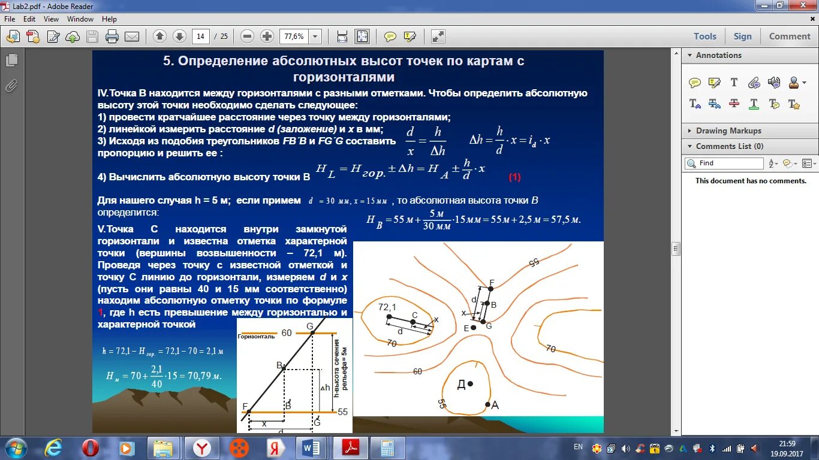
Task: Open the comments Options dropdown
Action: [809, 163]
